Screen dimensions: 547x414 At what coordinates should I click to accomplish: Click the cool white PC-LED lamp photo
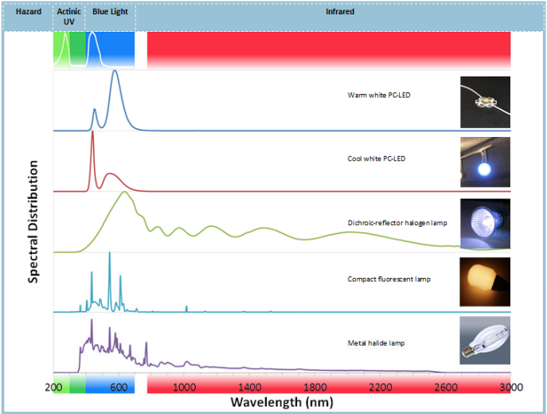pos(485,162)
